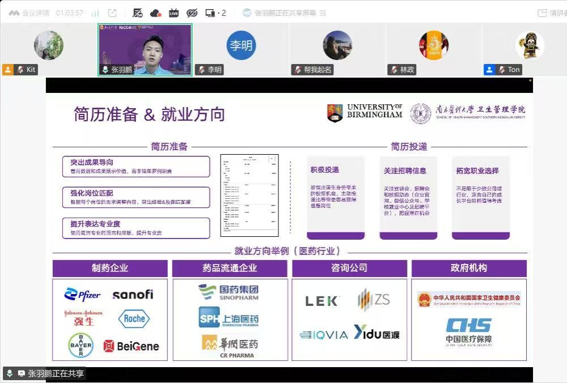The height and width of the screenshot is (383, 567).
Task: Click the screen share icon in the bottom bar
Action: [x=22, y=373]
